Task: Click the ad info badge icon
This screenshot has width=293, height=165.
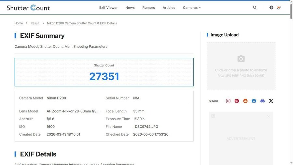Action: 213,116
